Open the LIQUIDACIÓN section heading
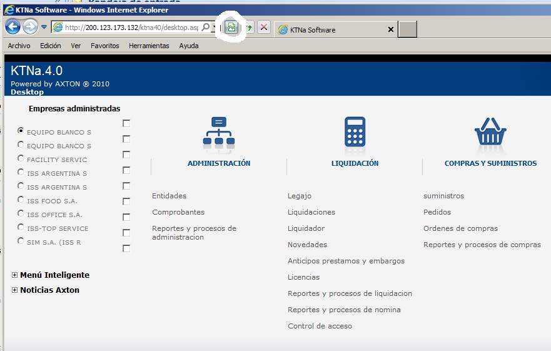The image size is (551, 351). coord(355,163)
